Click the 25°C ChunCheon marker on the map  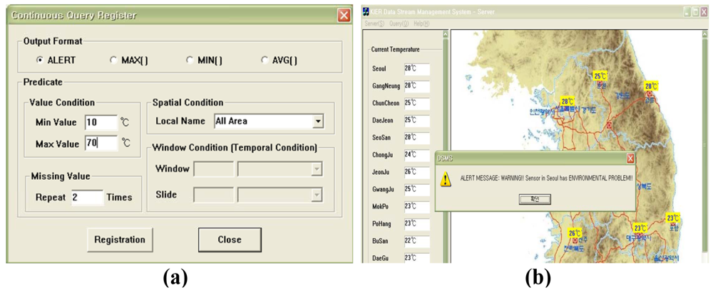coord(600,76)
